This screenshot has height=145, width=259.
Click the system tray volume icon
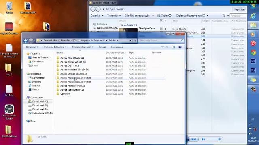click(x=251, y=133)
